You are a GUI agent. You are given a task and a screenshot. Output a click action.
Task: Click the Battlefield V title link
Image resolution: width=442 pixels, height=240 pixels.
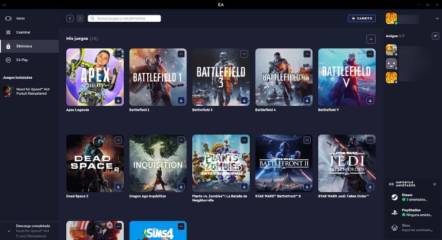[x=328, y=110]
